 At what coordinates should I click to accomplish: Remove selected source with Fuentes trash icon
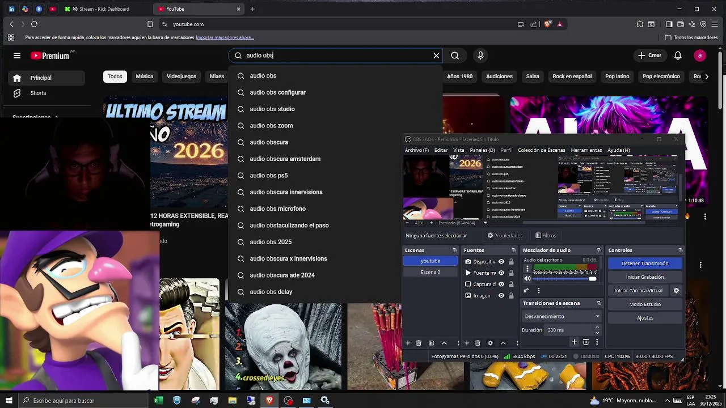(478, 343)
